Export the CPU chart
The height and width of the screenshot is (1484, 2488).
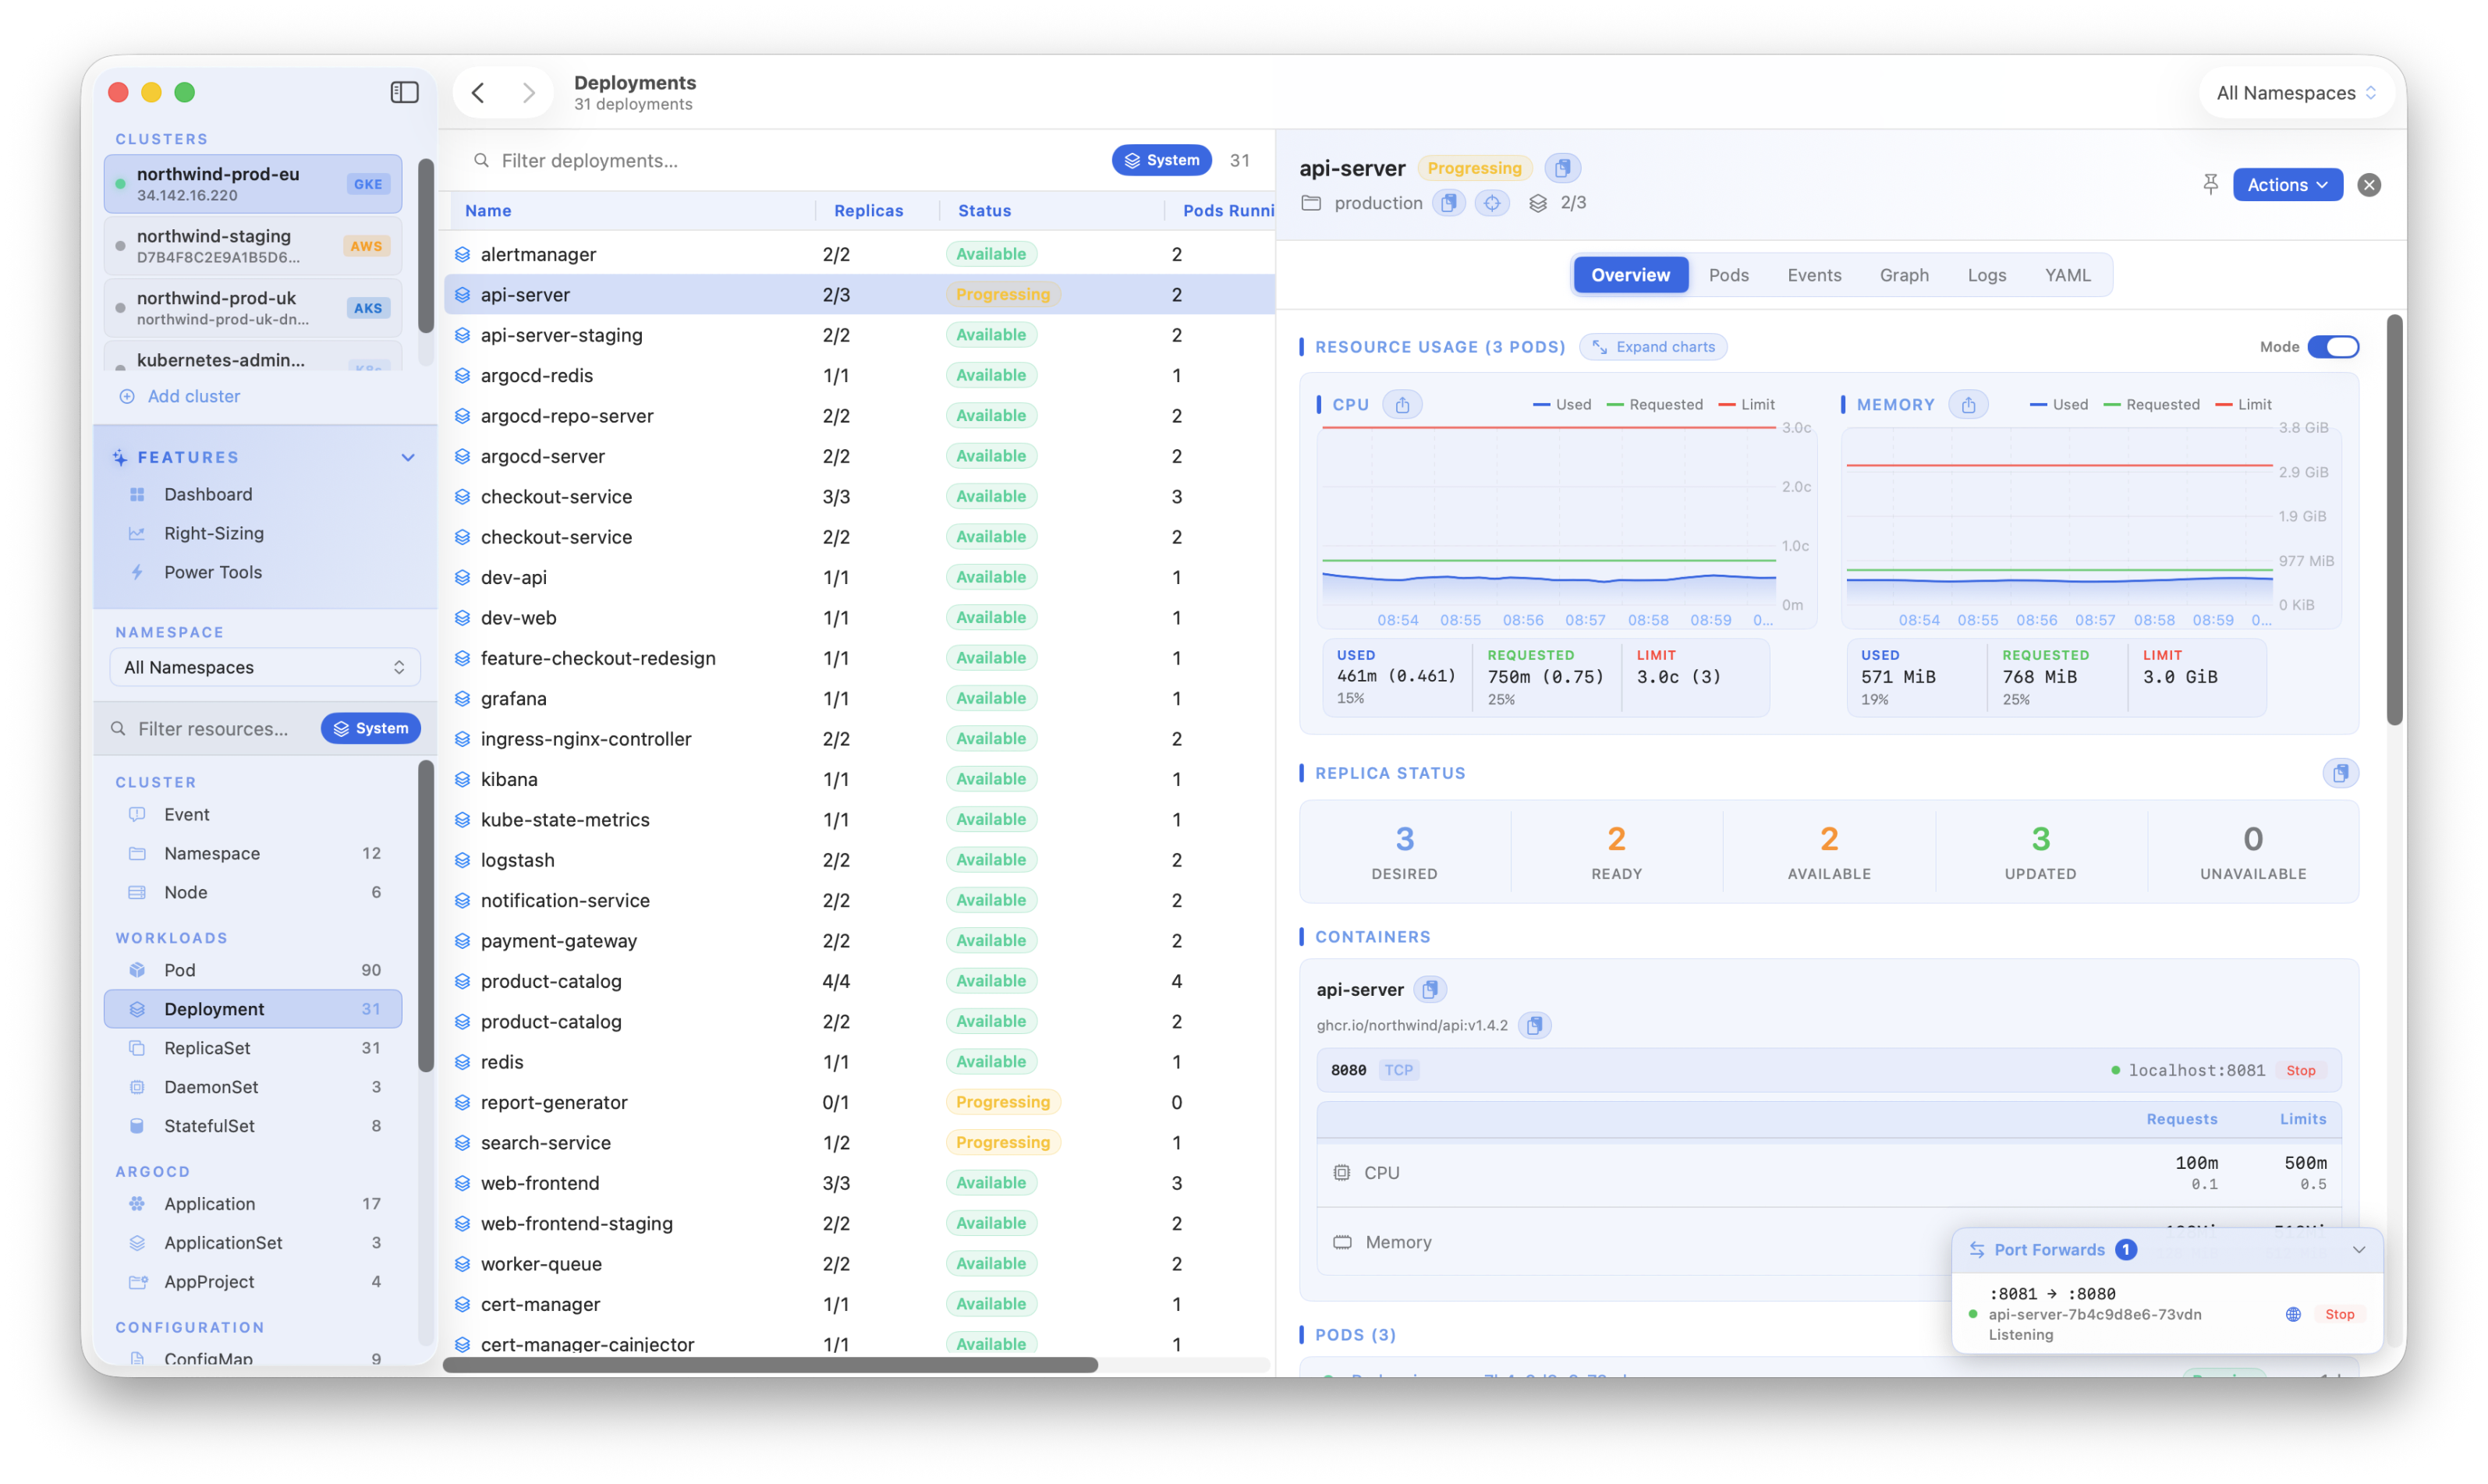pyautogui.click(x=1402, y=404)
